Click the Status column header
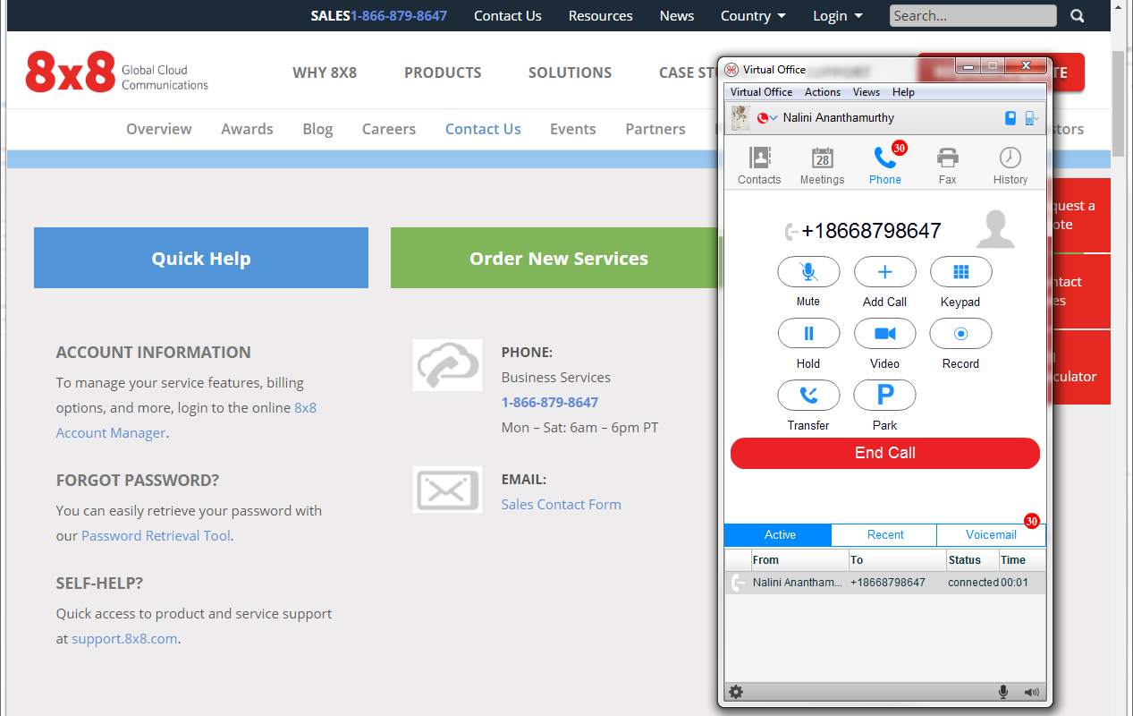This screenshot has width=1133, height=716. click(x=972, y=560)
